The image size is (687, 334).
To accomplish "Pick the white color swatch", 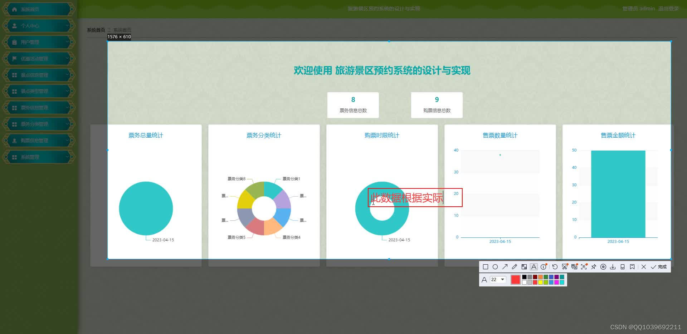I will (x=524, y=283).
